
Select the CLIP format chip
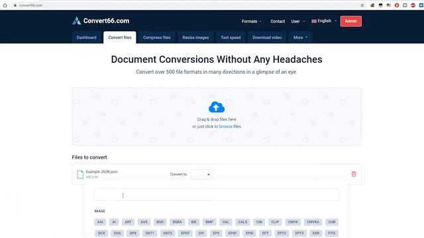click(x=275, y=222)
